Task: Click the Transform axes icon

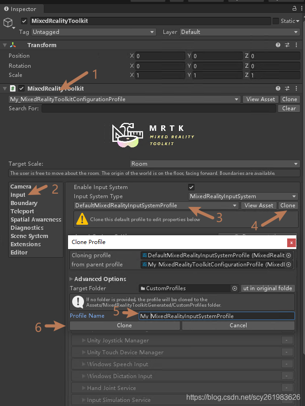Action: pyautogui.click(x=13, y=45)
